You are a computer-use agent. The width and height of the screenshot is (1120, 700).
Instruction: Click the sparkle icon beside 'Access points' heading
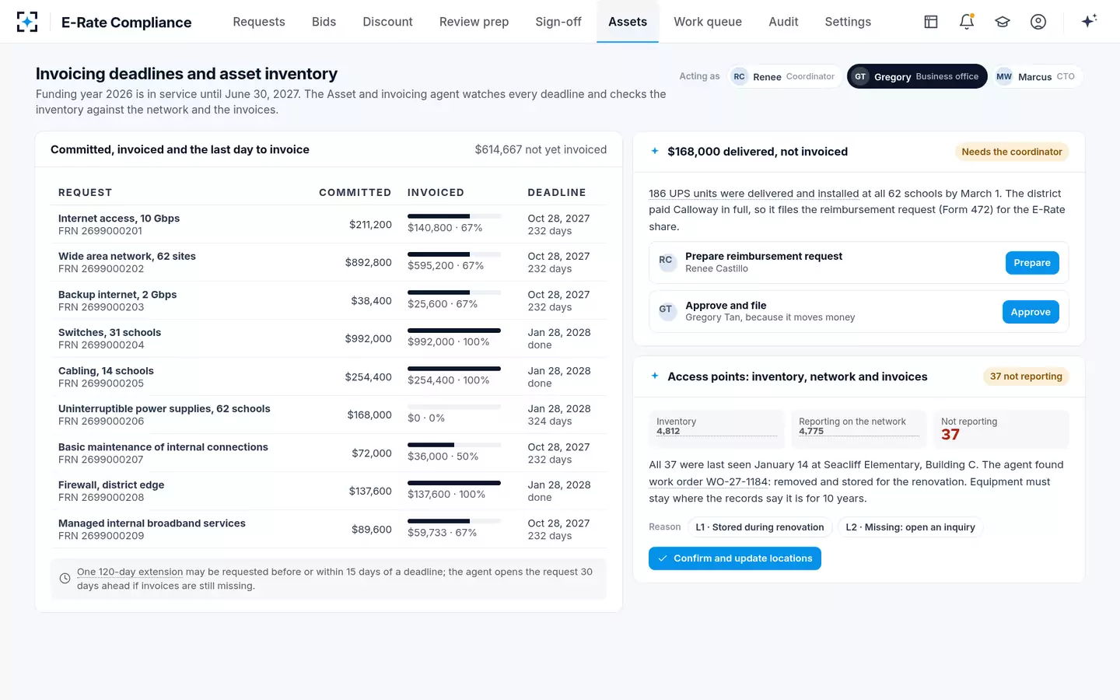tap(655, 376)
